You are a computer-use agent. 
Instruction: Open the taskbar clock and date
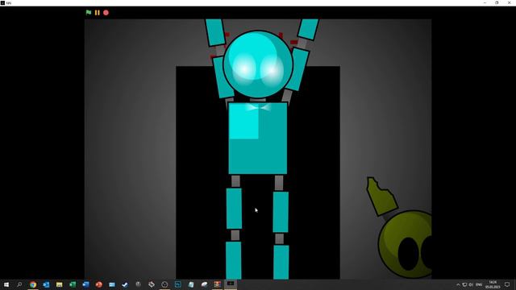493,284
